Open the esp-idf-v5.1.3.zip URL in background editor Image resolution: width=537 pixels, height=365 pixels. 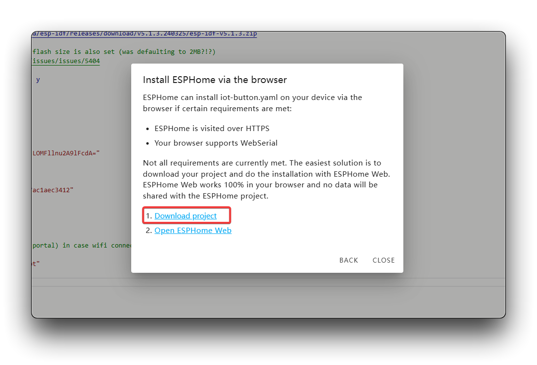coord(144,34)
